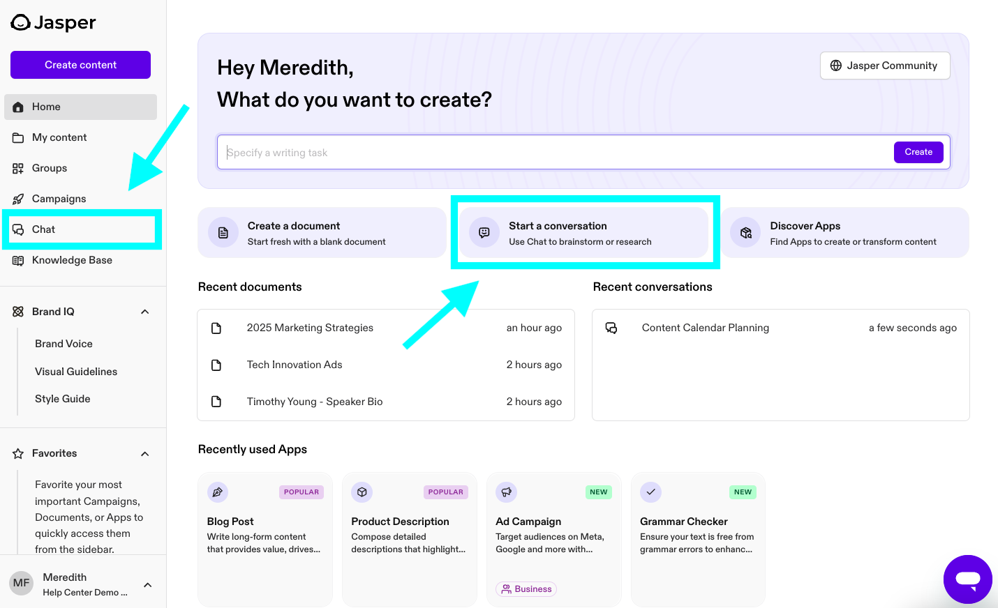Open the Jasper Community button

tap(884, 66)
